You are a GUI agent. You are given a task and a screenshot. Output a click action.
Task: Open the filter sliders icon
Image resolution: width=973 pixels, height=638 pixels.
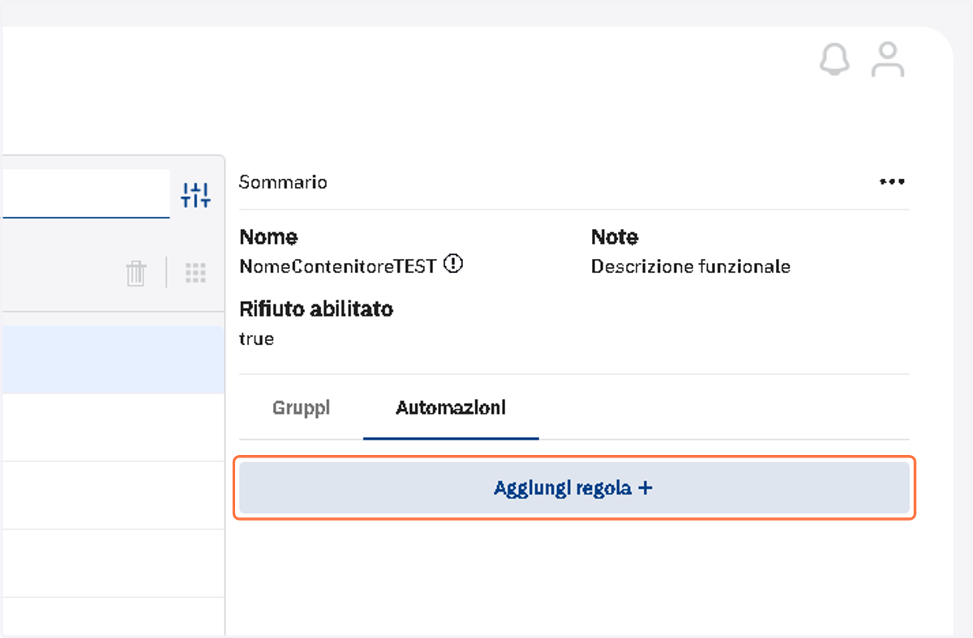[196, 194]
